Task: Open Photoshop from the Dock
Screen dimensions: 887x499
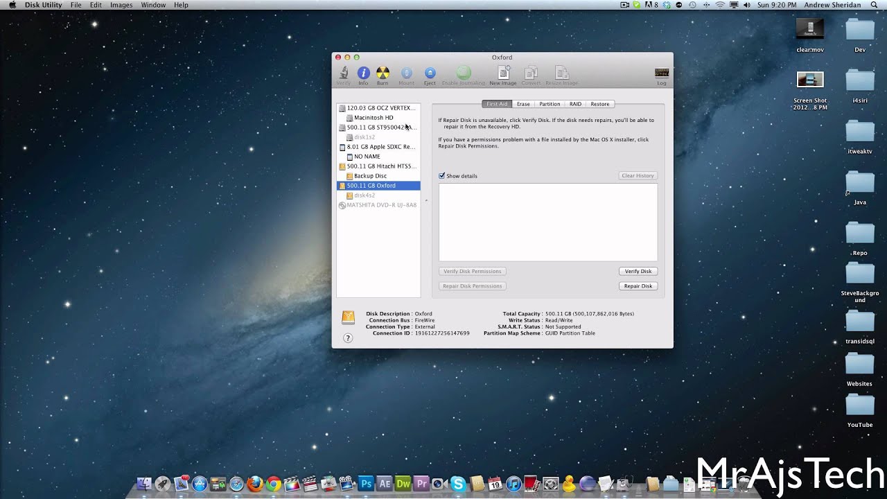Action: click(366, 484)
